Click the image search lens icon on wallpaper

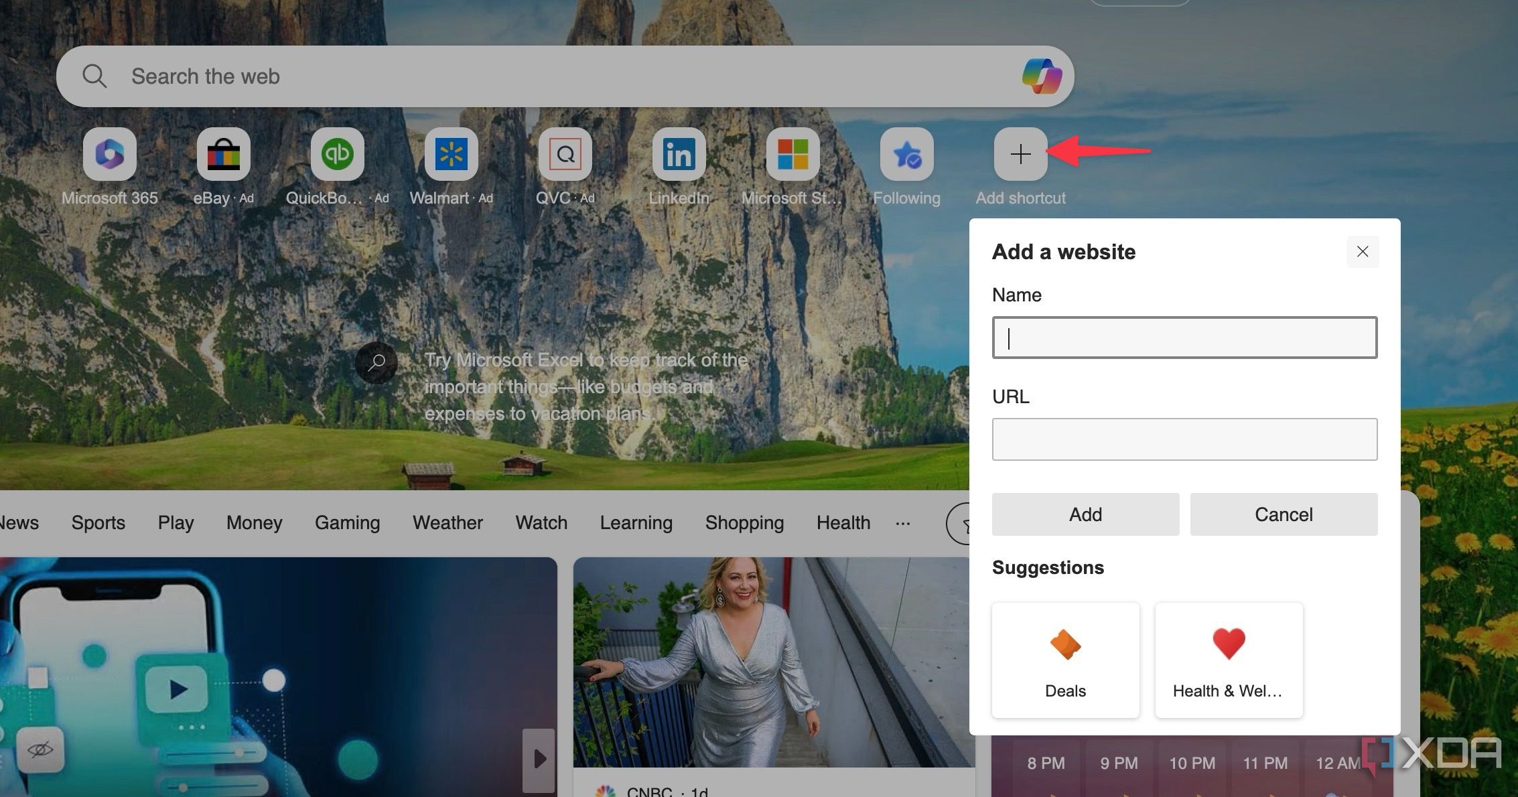376,362
